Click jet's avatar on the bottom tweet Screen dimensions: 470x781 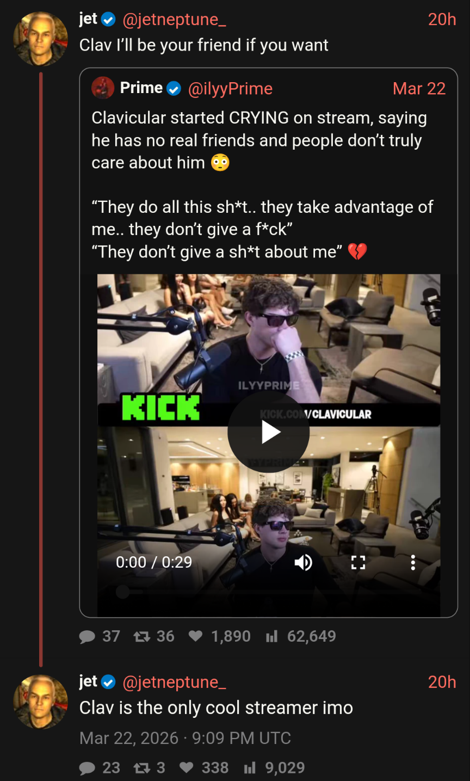tap(41, 702)
